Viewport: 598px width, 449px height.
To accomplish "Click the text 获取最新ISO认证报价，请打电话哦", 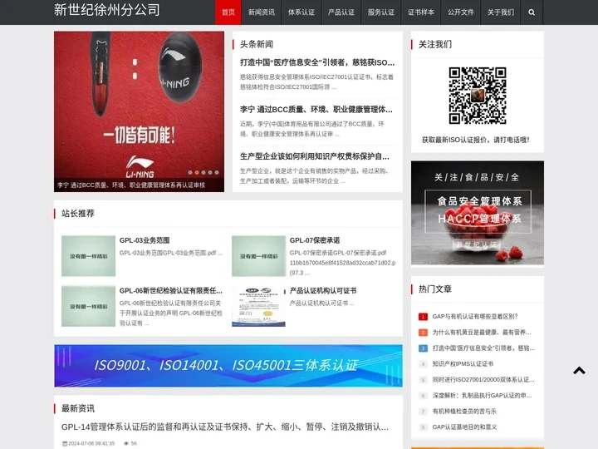I will click(x=476, y=140).
